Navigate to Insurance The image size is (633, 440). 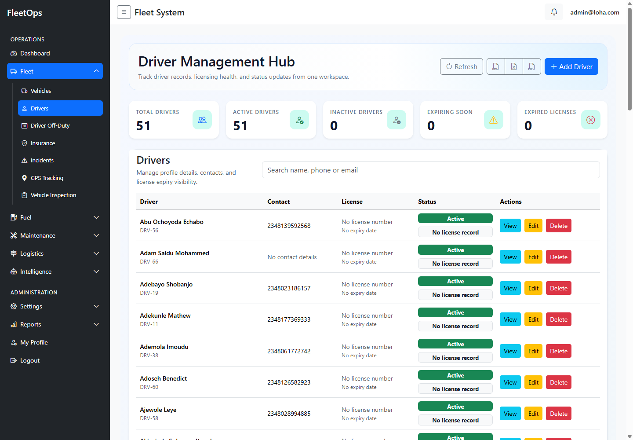point(60,143)
